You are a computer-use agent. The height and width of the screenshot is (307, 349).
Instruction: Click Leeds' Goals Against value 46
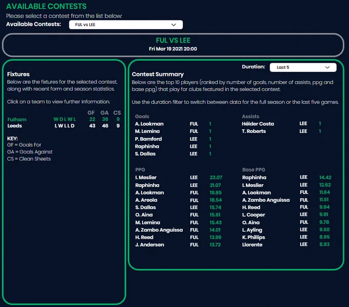click(x=105, y=126)
